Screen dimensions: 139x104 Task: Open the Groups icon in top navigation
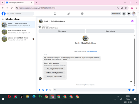tap(82, 14)
